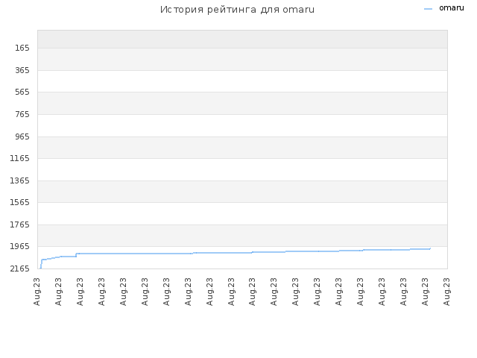Click the rating line's final endpoint
This screenshot has width=477, height=358.
(x=430, y=248)
